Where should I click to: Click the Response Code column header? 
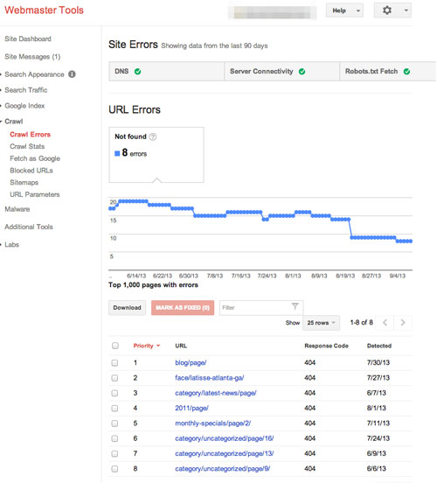[326, 346]
